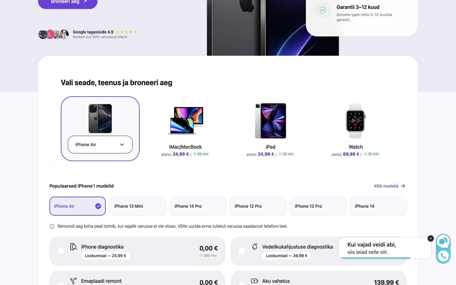Viewport: 456px width, 285px height.
Task: Click the phone call icon
Action: point(443,256)
